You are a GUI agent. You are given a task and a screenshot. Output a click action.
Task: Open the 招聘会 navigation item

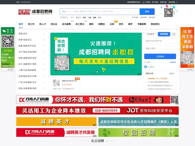click(x=102, y=24)
